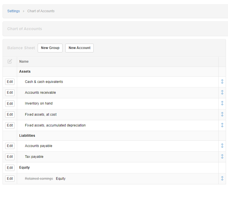The height and width of the screenshot is (202, 228).
Task: Click reorder arrows for Cash & cash equivalents
Action: 222,82
